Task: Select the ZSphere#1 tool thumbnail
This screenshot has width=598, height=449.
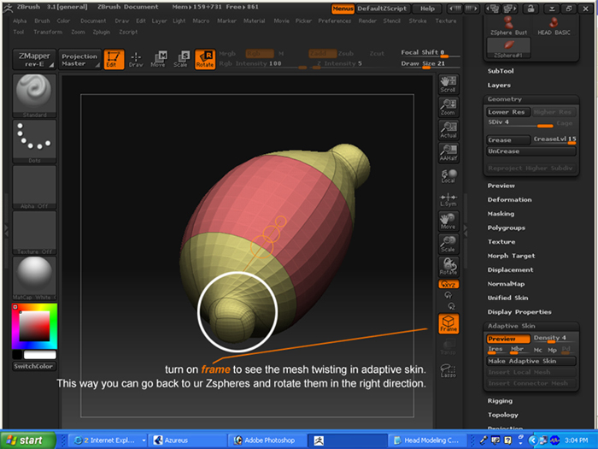Action: pos(509,49)
